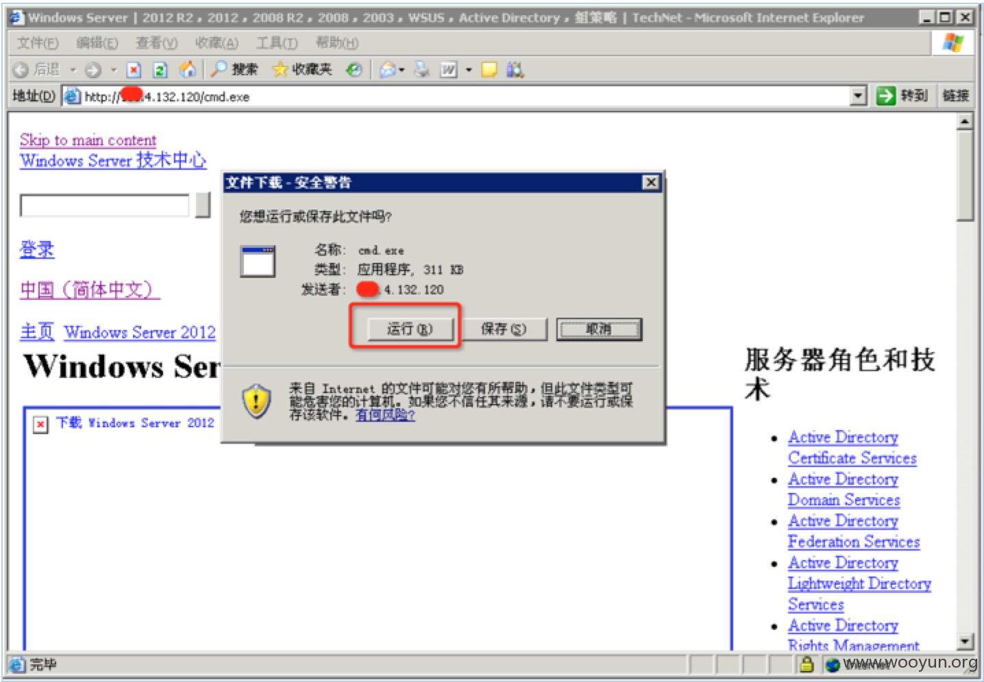The width and height of the screenshot is (984, 682).
Task: Open the Search (搜索) toolbar button
Action: (x=234, y=69)
